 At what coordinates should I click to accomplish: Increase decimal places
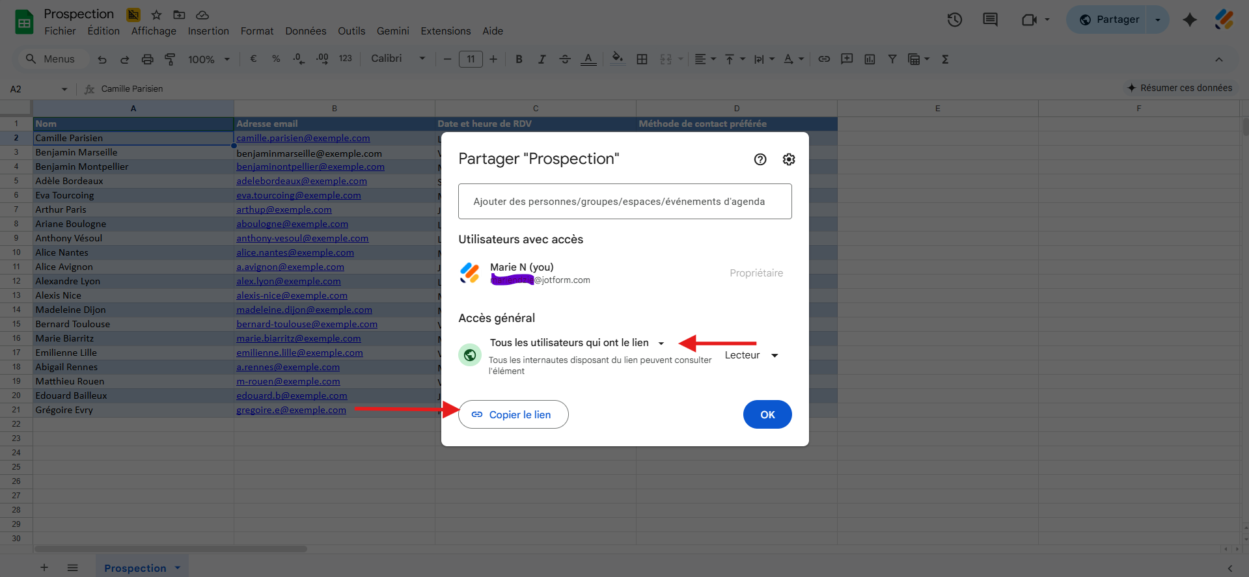322,59
